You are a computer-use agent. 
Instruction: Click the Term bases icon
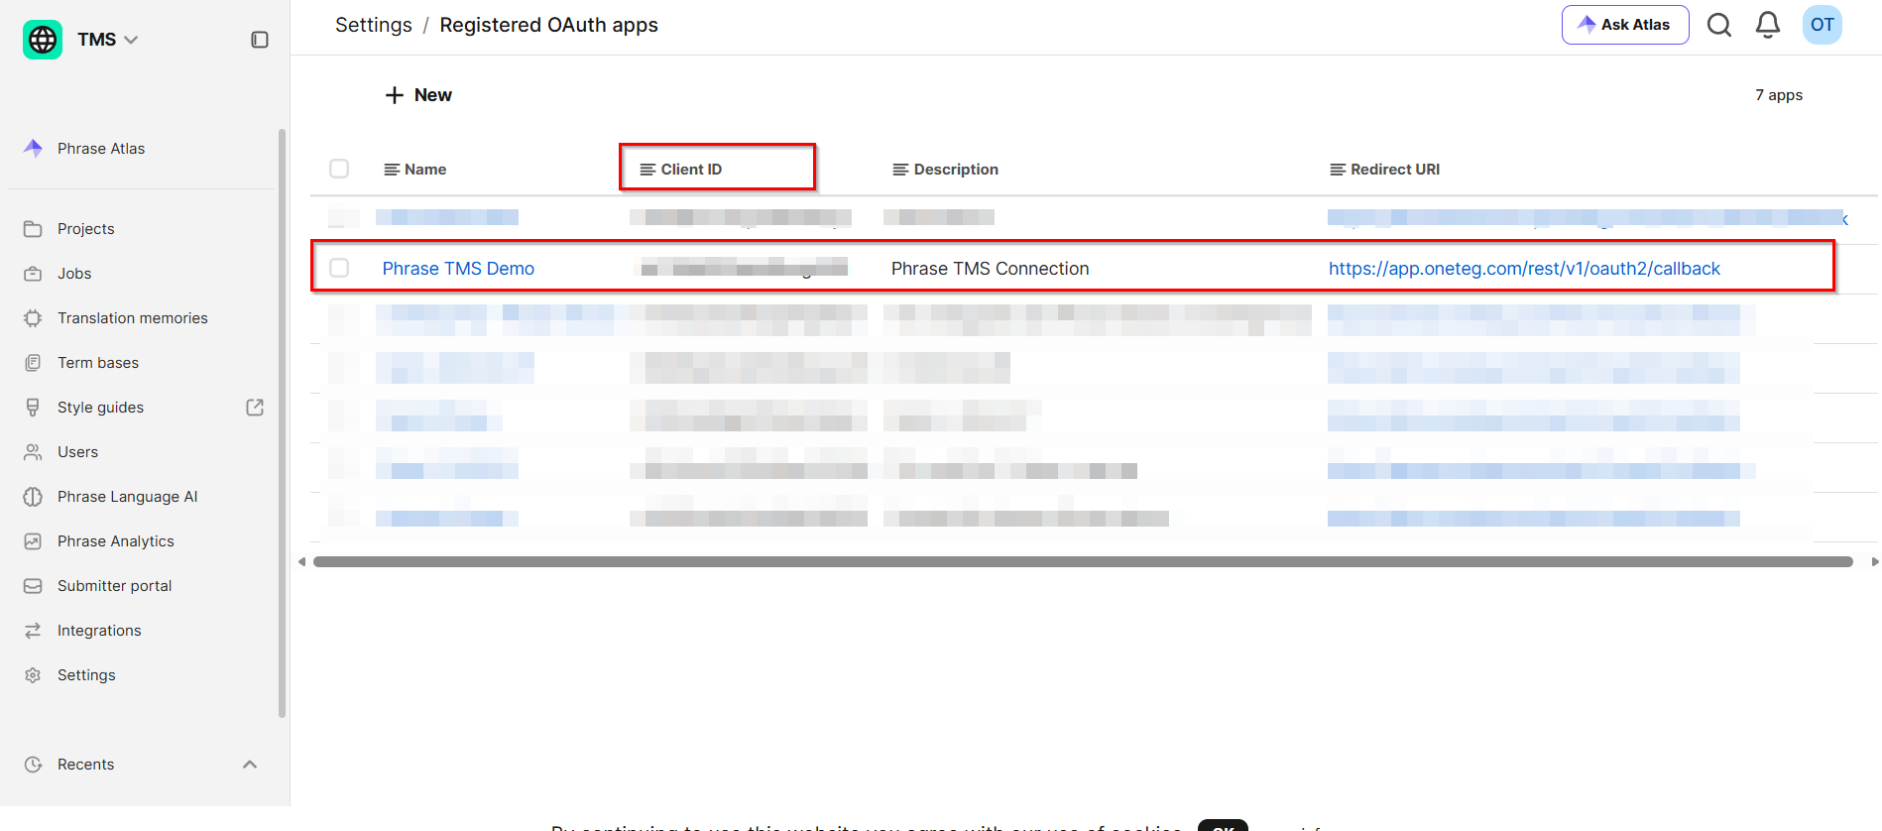pos(33,363)
